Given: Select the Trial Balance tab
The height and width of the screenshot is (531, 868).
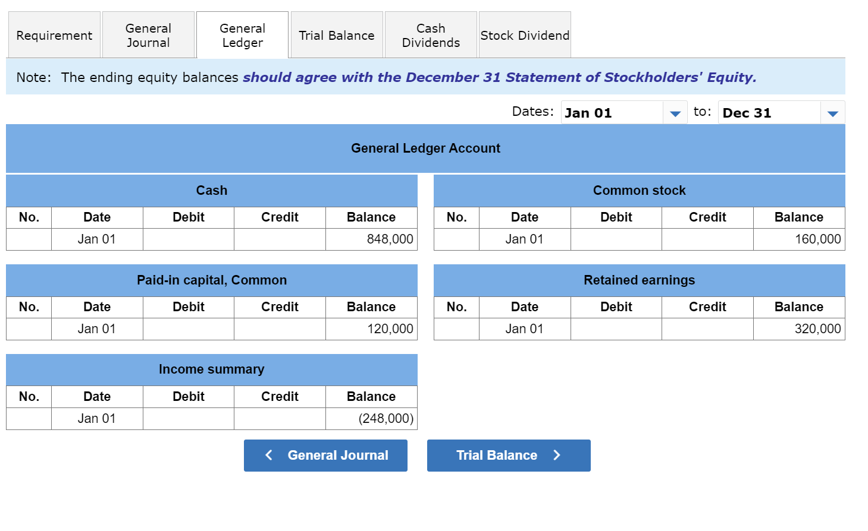Looking at the screenshot, I should pos(336,34).
